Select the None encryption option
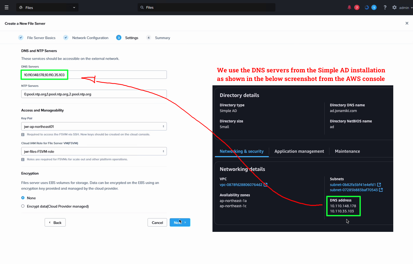Image resolution: width=413 pixels, height=264 pixels. click(x=23, y=198)
